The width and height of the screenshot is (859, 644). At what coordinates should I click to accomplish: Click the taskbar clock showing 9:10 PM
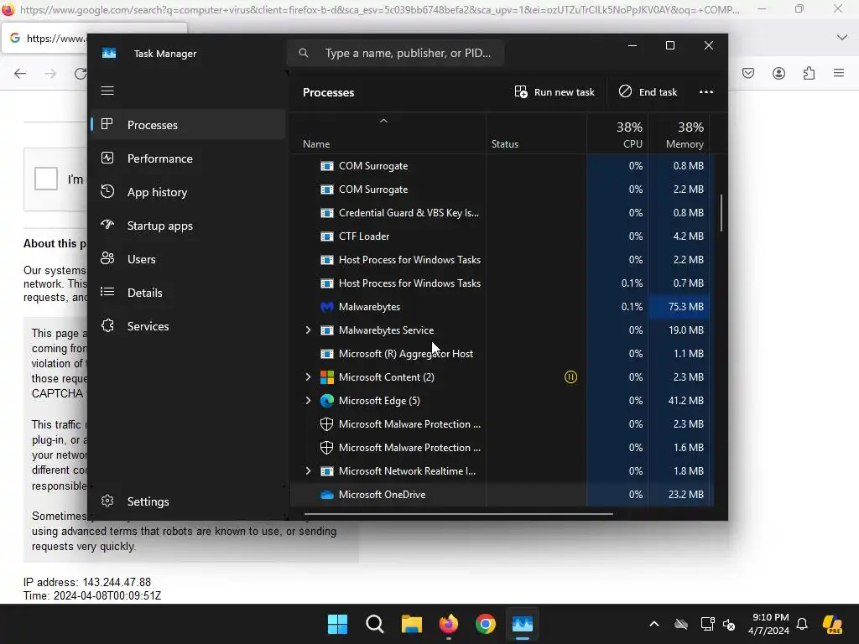770,624
